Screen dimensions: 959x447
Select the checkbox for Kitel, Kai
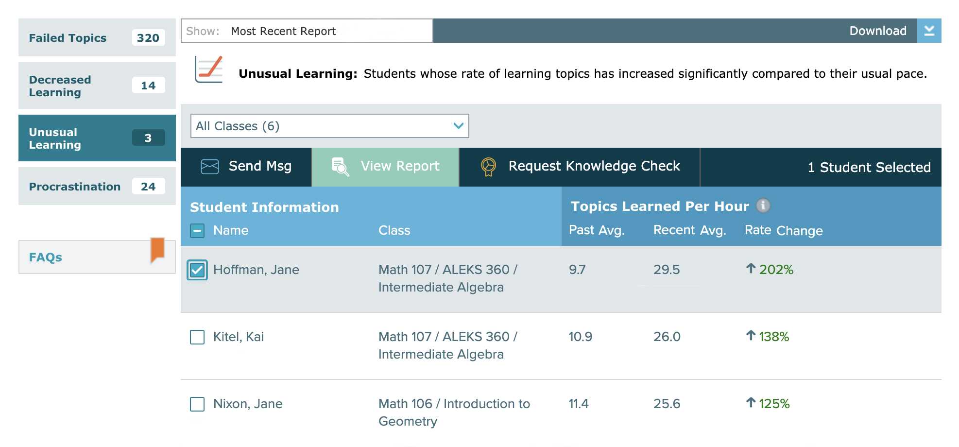pos(197,337)
